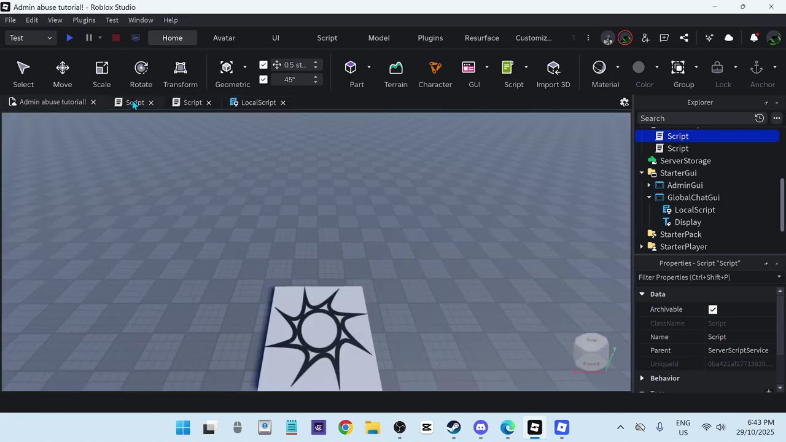Switch to the Avatar ribbon tab
The image size is (786, 442).
(x=224, y=38)
